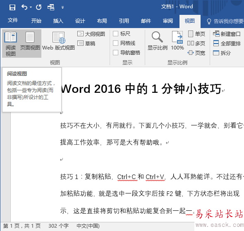This screenshot has width=244, height=231.
Task: Click 全部重排 arrange all
Action: click(x=227, y=43)
